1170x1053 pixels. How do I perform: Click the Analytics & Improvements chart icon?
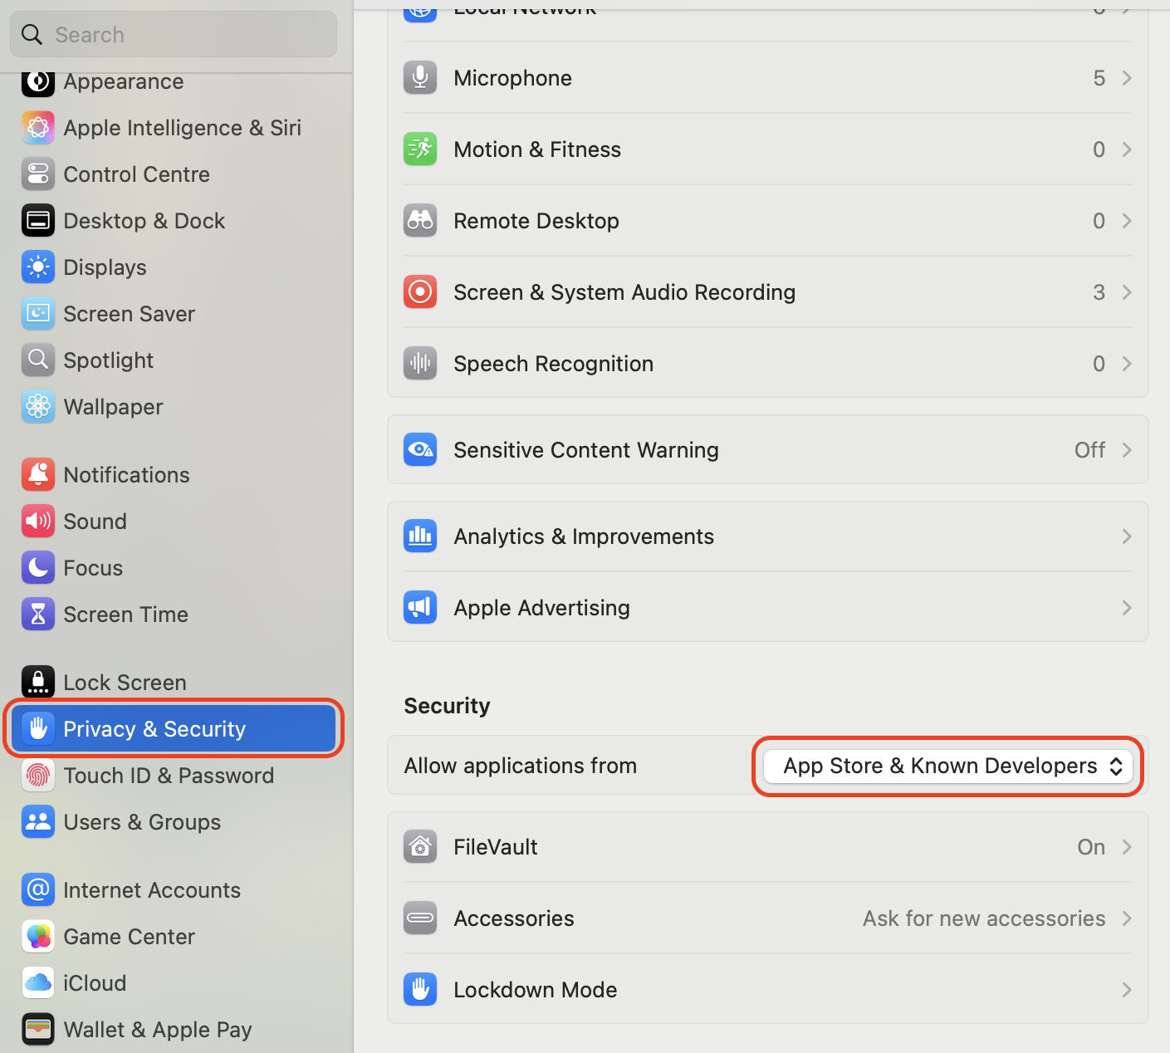point(420,536)
